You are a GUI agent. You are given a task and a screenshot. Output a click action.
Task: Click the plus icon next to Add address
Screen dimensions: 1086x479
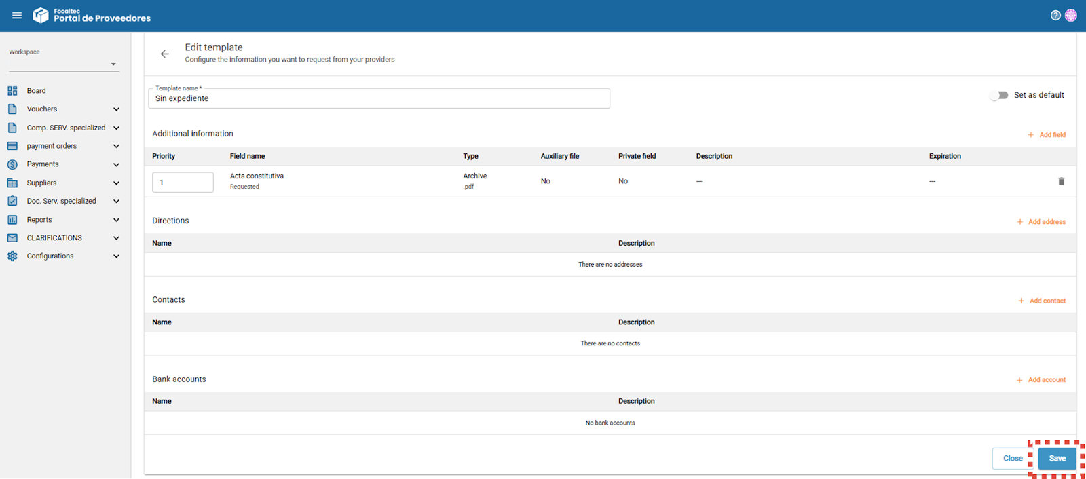point(1019,222)
